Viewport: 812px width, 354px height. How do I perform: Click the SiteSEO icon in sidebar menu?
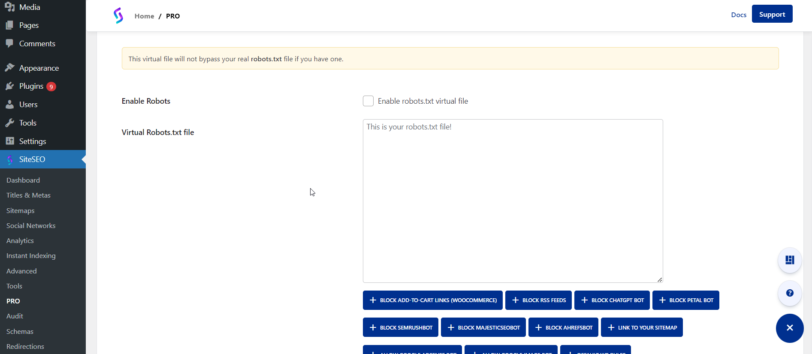coord(10,159)
